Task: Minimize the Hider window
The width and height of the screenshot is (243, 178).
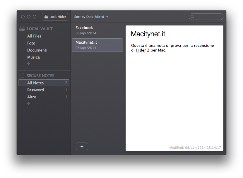Action: 29,17
